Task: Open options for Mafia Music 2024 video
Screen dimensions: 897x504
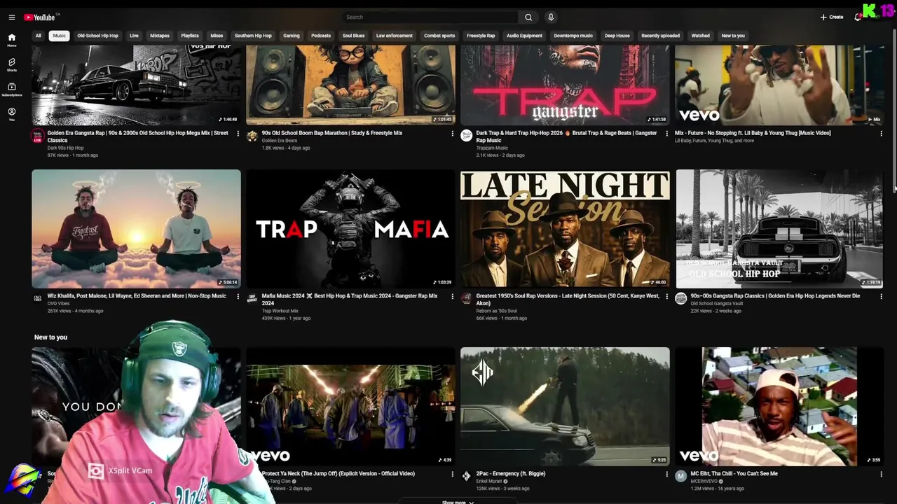Action: [x=452, y=296]
